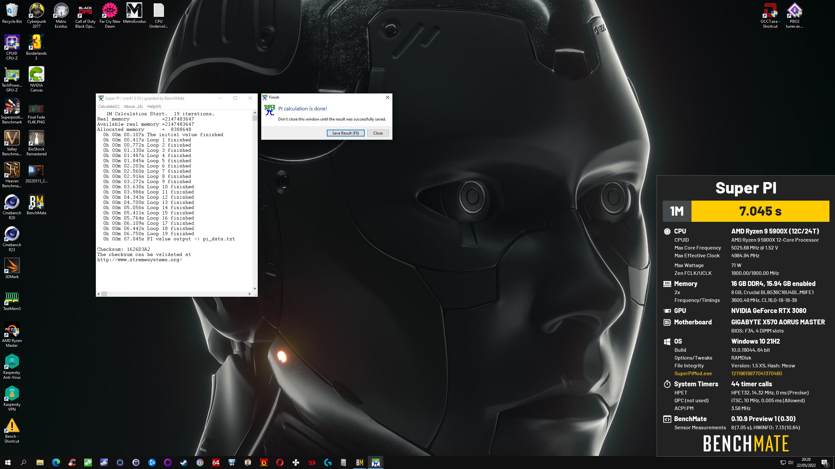835x469 pixels.
Task: Open the network tray icon
Action: point(783,462)
